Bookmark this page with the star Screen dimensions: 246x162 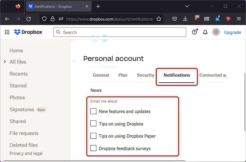pyautogui.click(x=159, y=19)
